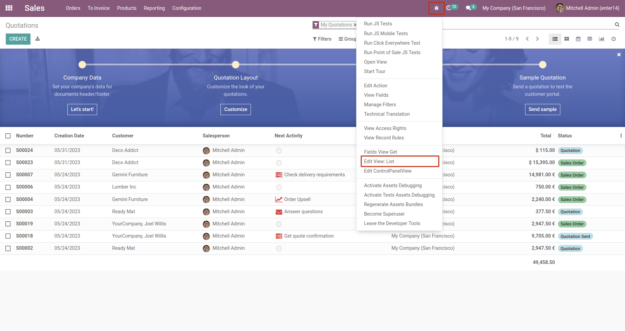
Task: Choose Edit Action in debug menu
Action: 400,86
